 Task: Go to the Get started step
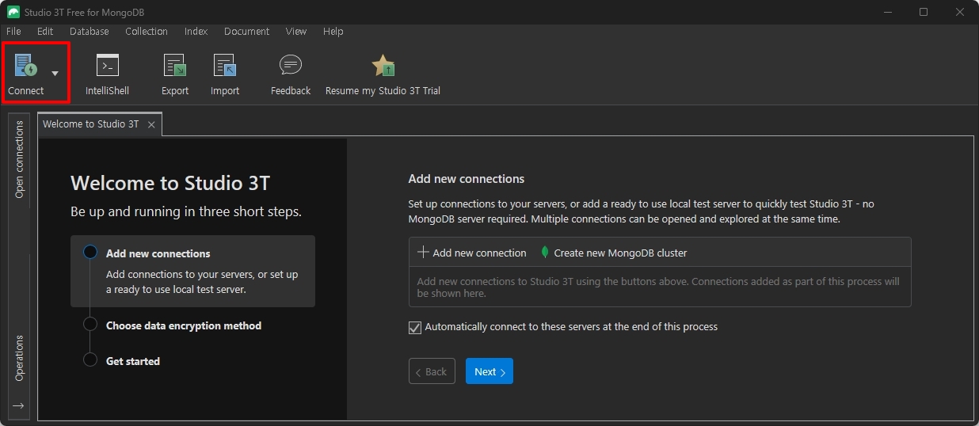pos(133,361)
